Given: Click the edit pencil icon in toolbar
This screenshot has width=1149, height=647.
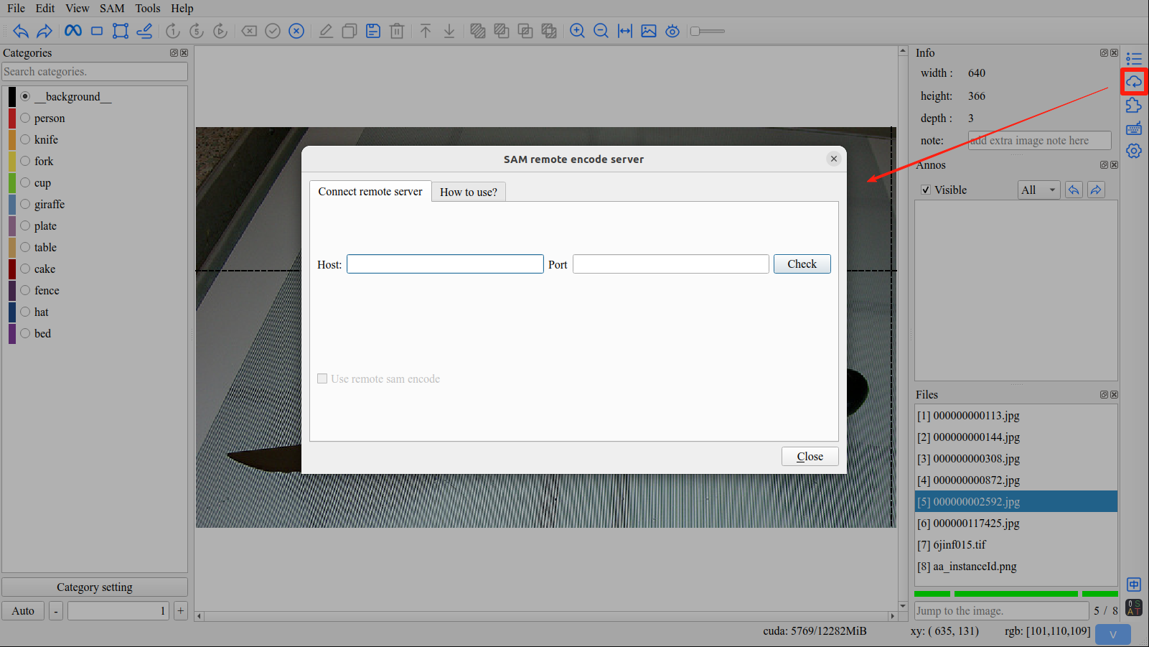Looking at the screenshot, I should click(326, 31).
